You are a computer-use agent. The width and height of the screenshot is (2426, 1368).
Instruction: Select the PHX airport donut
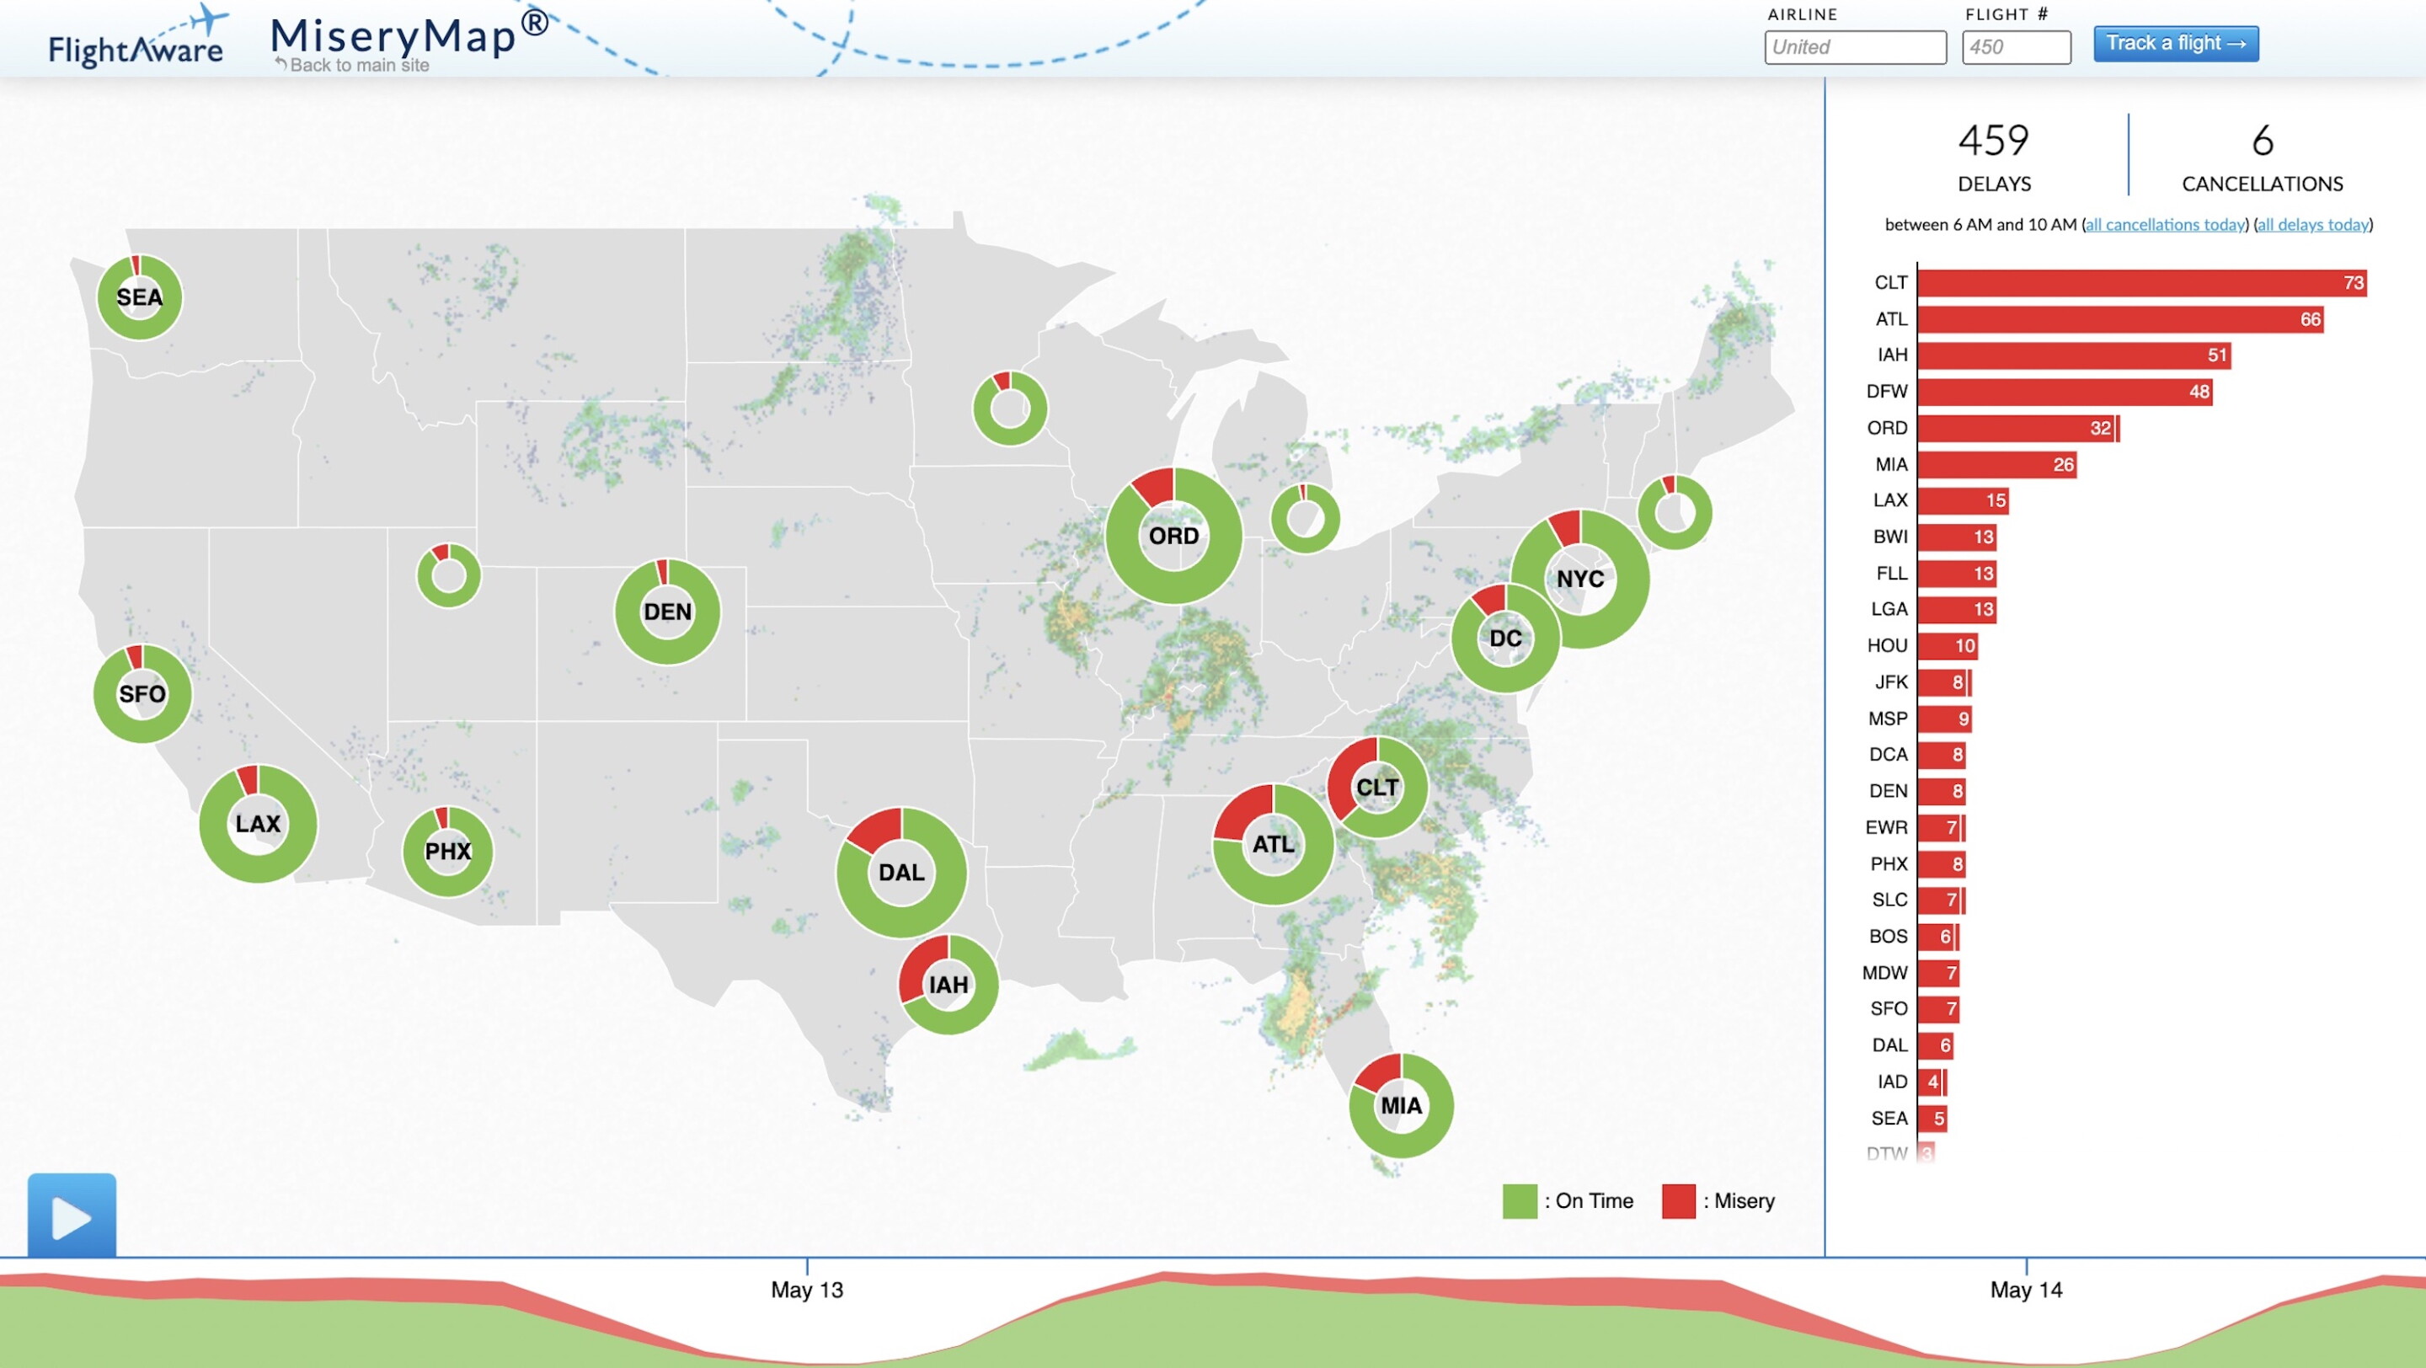click(447, 851)
